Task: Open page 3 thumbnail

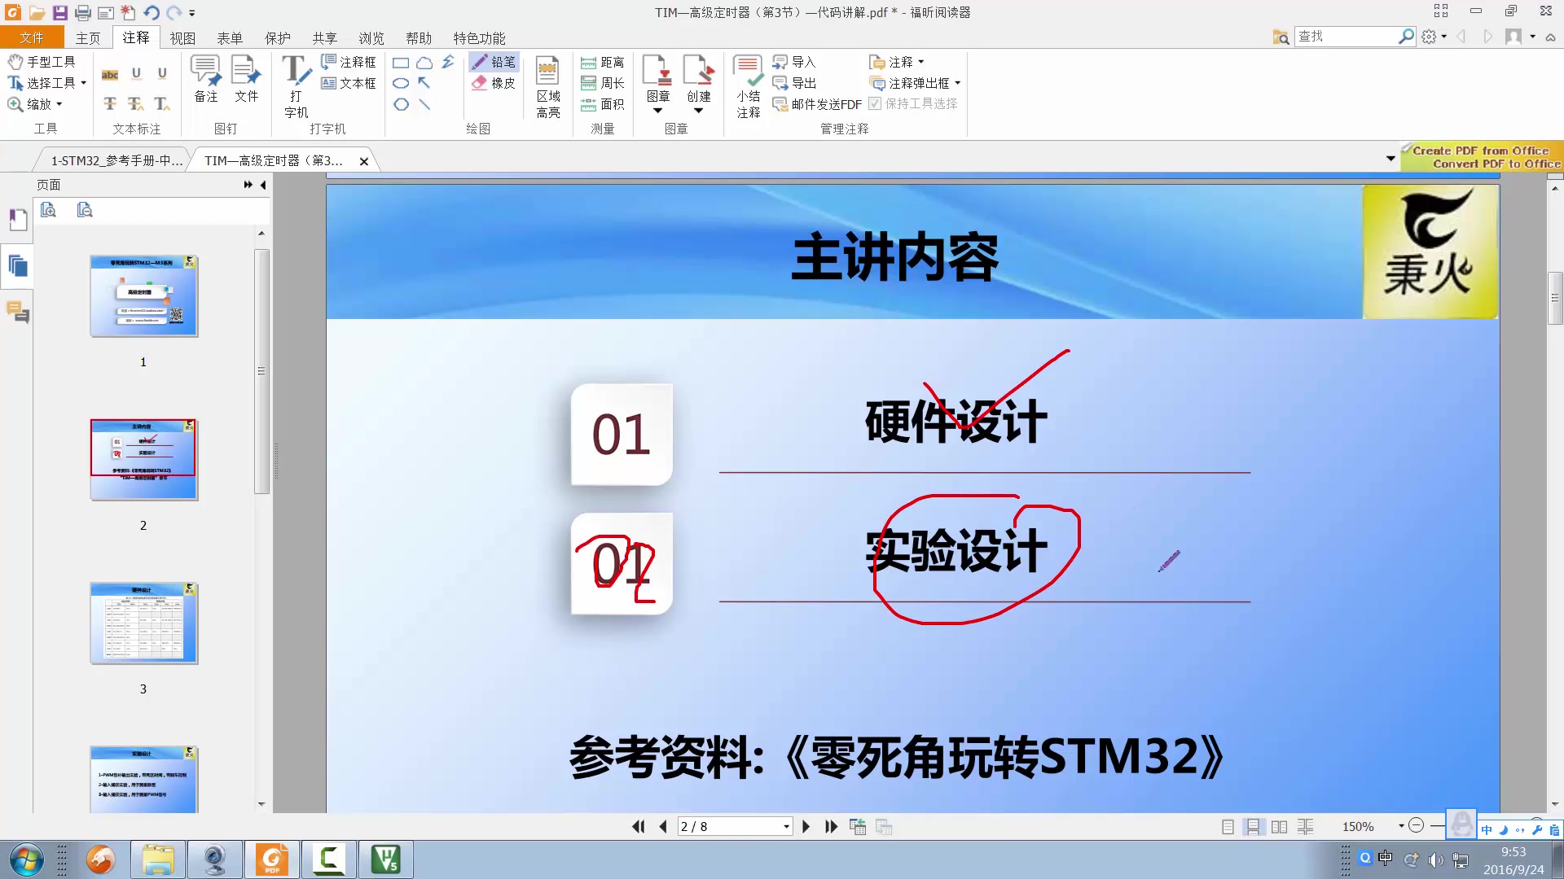Action: (143, 623)
